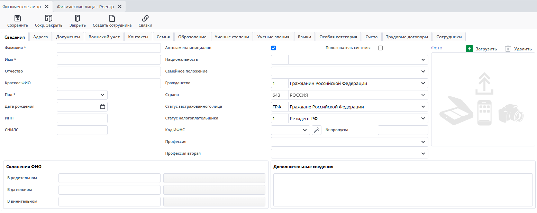The height and width of the screenshot is (213, 537).
Task: Open the calendar picker for Дата рождения
Action: [103, 107]
